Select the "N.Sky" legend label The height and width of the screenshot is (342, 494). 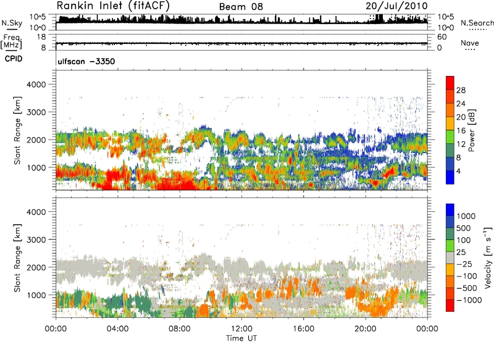pyautogui.click(x=12, y=23)
